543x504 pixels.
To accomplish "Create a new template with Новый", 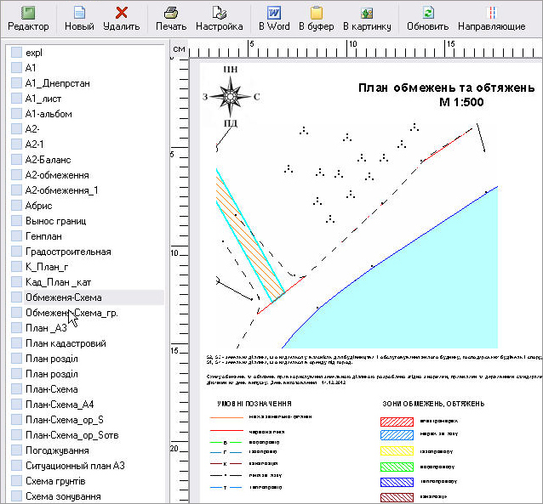I will pos(79,19).
